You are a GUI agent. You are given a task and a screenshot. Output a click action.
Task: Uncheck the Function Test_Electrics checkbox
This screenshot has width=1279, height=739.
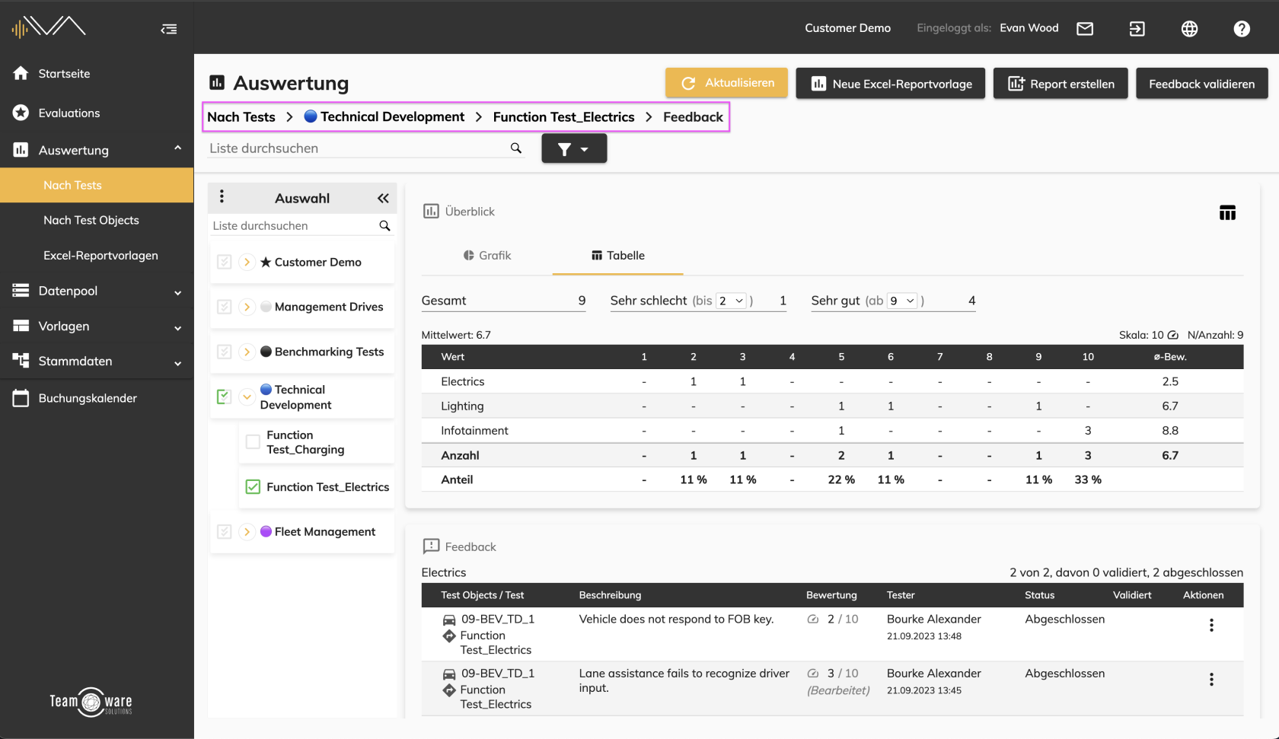click(x=253, y=487)
